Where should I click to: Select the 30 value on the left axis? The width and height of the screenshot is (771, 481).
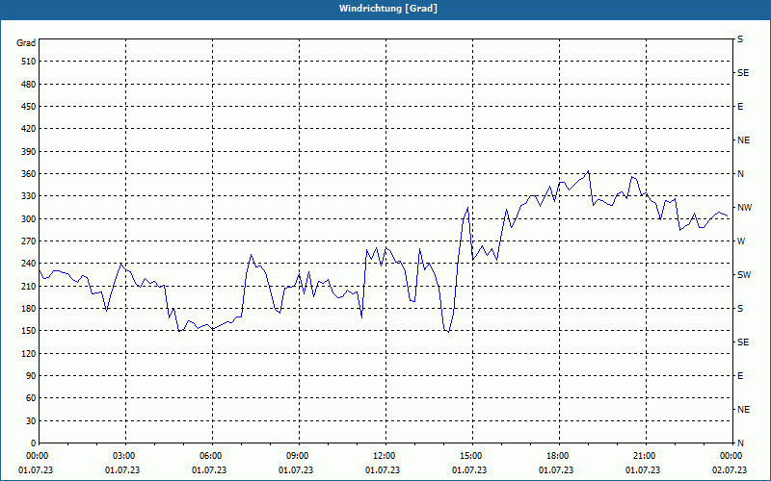[31, 421]
